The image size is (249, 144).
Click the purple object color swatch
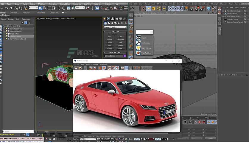point(125,56)
